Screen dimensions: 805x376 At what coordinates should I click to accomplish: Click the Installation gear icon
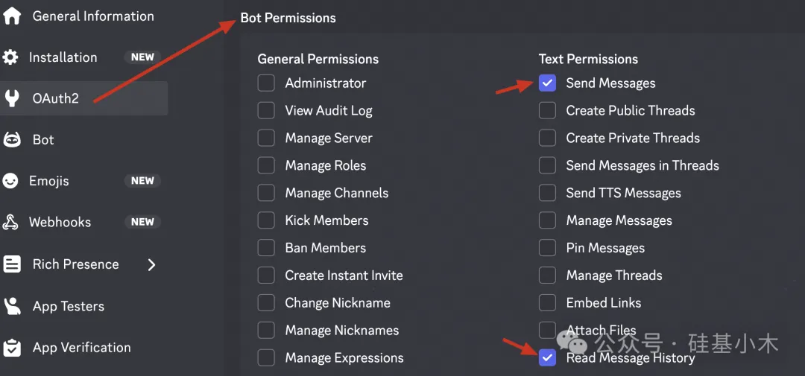click(x=10, y=57)
